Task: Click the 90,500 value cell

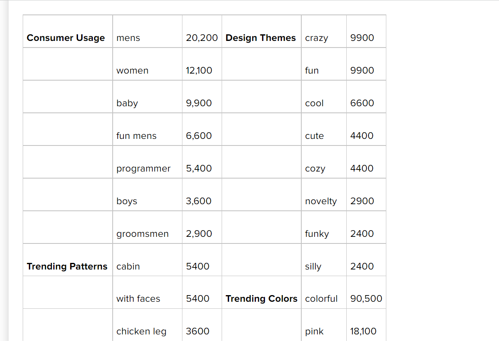Action: coord(366,292)
